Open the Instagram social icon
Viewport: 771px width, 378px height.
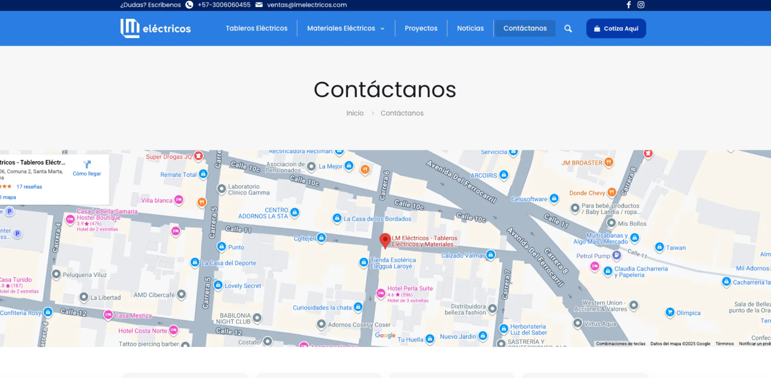641,5
